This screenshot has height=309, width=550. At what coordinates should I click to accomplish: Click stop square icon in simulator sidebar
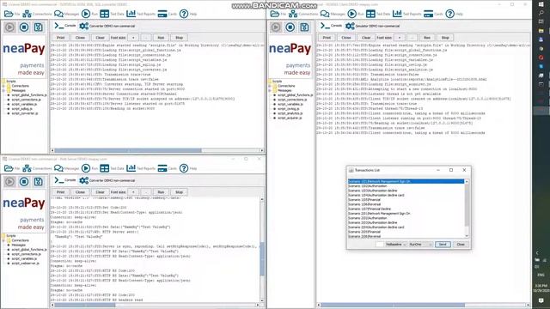(290, 27)
